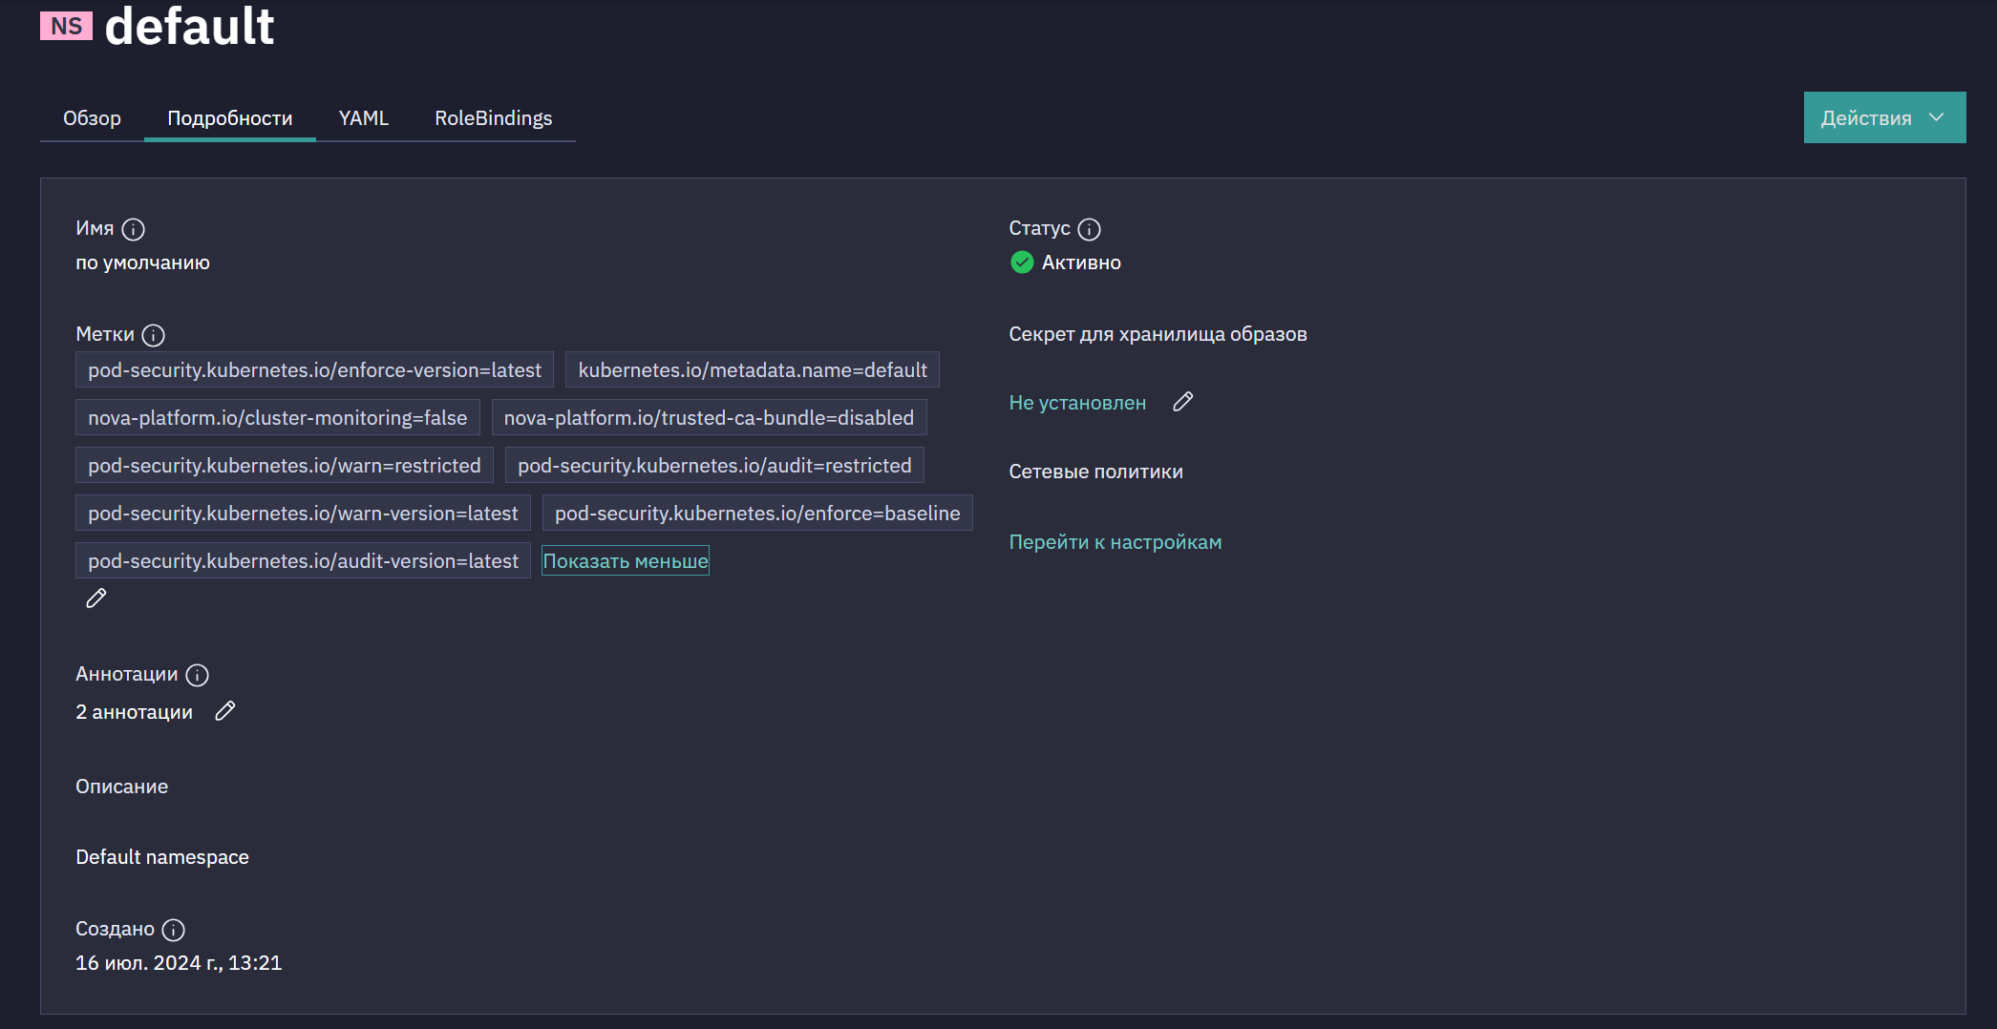Click info icon next to Имя
This screenshot has height=1029, width=1997.
134,229
